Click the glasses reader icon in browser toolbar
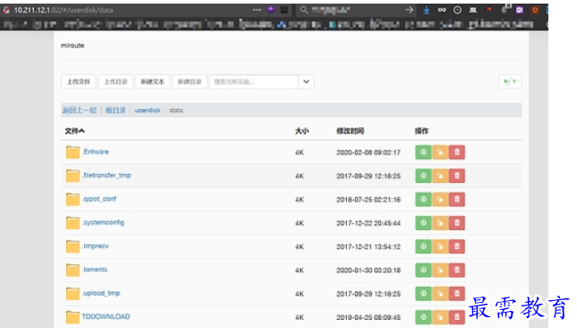 pyautogui.click(x=442, y=10)
